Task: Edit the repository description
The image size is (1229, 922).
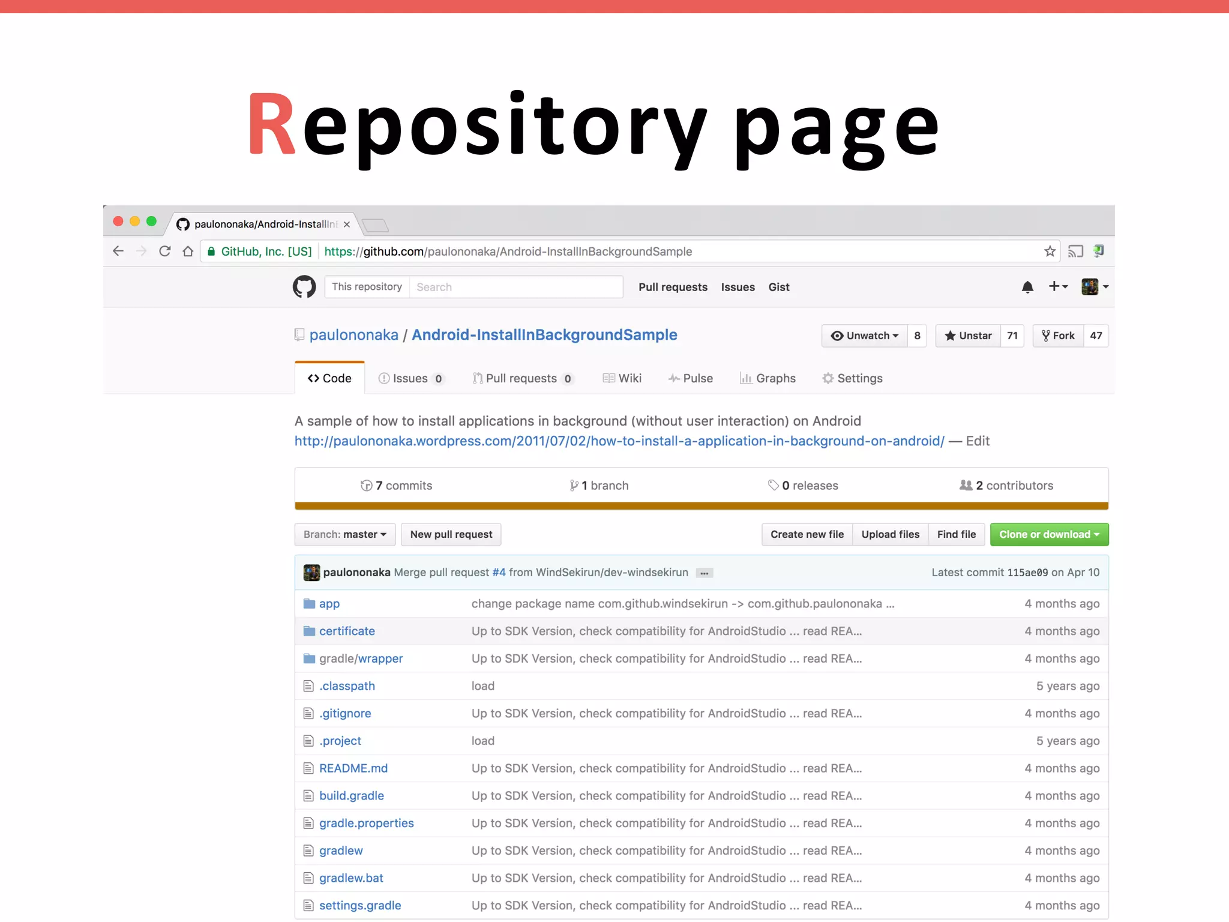Action: [978, 441]
